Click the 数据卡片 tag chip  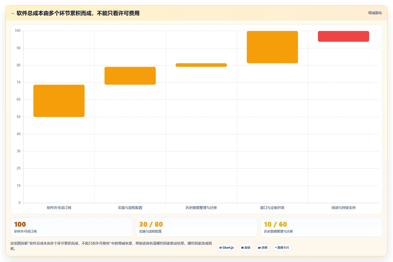coord(282,248)
